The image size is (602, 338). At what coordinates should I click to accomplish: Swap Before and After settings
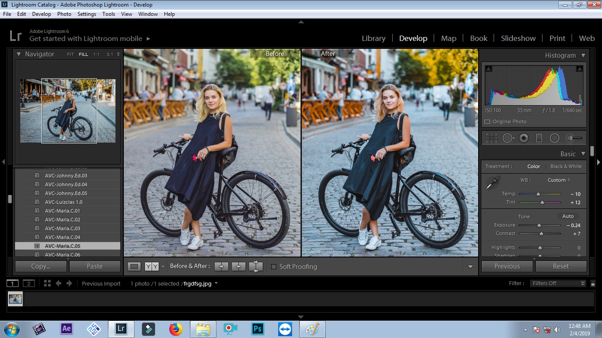click(256, 266)
